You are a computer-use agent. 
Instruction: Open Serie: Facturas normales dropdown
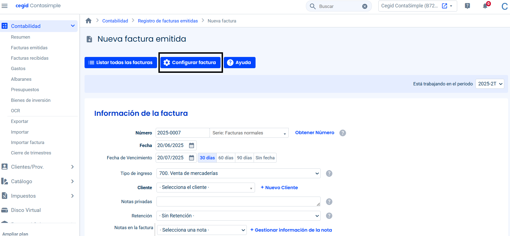click(249, 133)
